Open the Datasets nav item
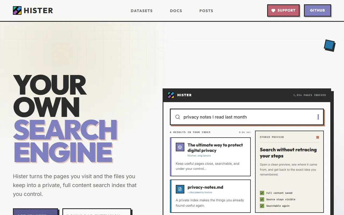 pyautogui.click(x=142, y=11)
